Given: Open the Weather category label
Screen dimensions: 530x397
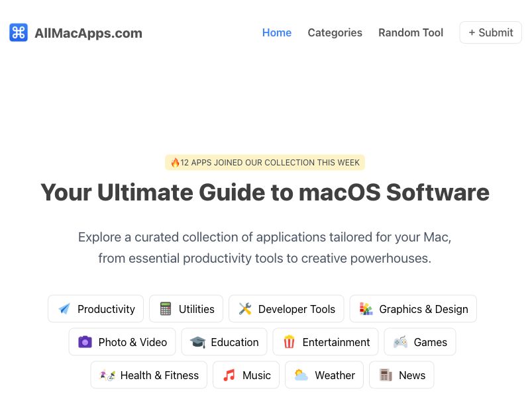Looking at the screenshot, I should 335,375.
